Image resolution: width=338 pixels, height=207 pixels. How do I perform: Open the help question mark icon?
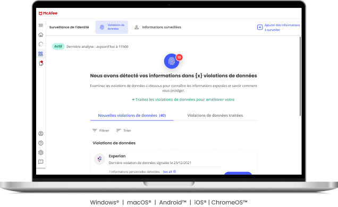41,143
